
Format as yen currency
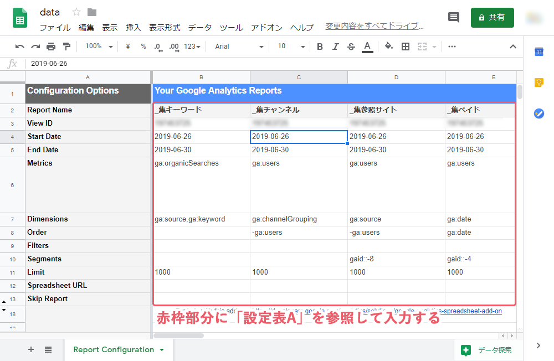pos(128,47)
